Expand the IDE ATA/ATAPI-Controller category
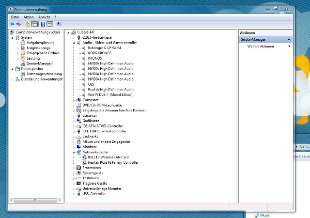310x218 pixels. 74,126
